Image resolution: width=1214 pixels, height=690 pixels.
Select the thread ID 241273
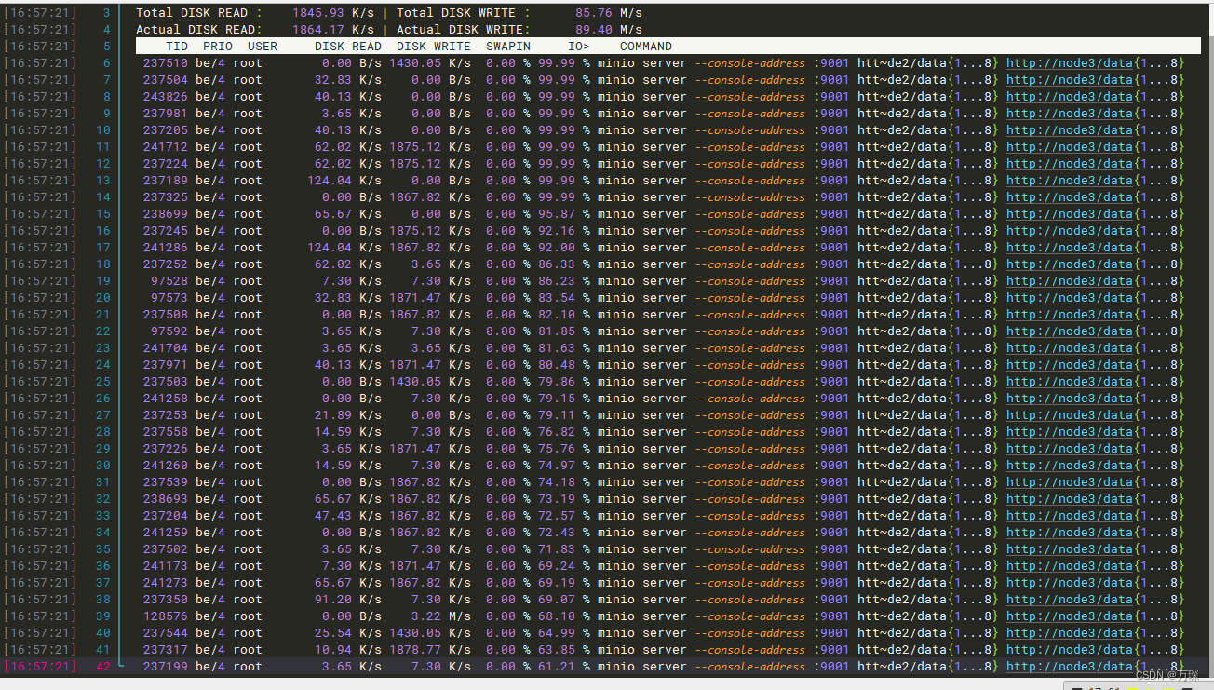(166, 583)
